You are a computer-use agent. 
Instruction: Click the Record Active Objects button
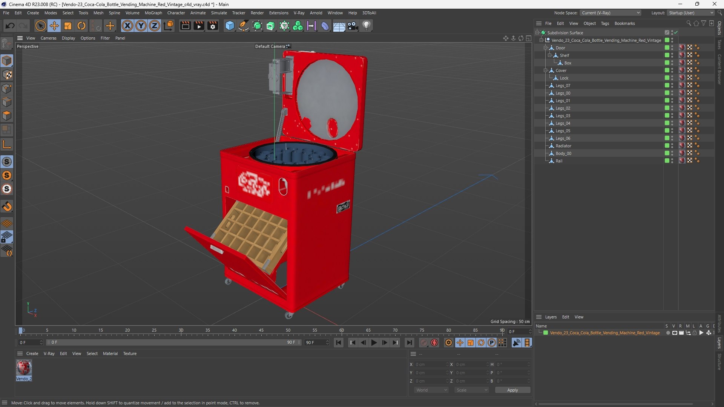pyautogui.click(x=434, y=343)
